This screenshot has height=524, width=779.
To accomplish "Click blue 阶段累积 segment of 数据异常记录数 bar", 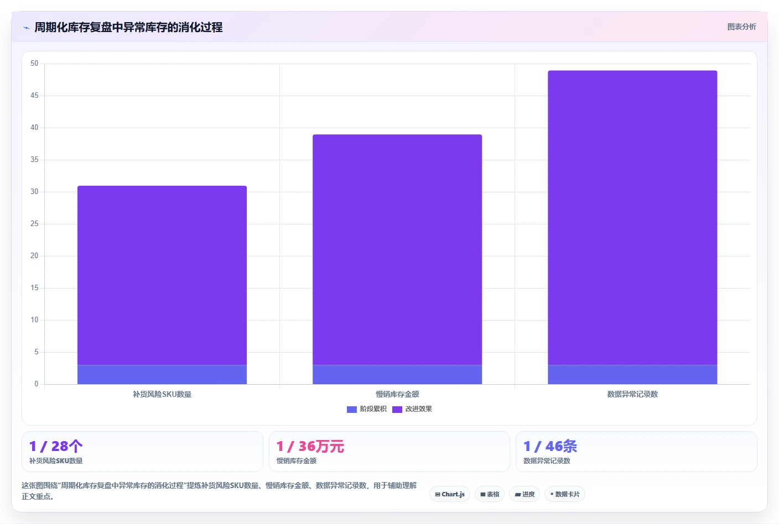I will [632, 375].
